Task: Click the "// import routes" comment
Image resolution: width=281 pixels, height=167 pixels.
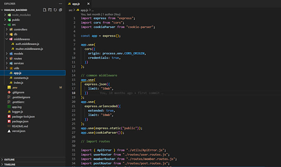Action: [x=95, y=141]
